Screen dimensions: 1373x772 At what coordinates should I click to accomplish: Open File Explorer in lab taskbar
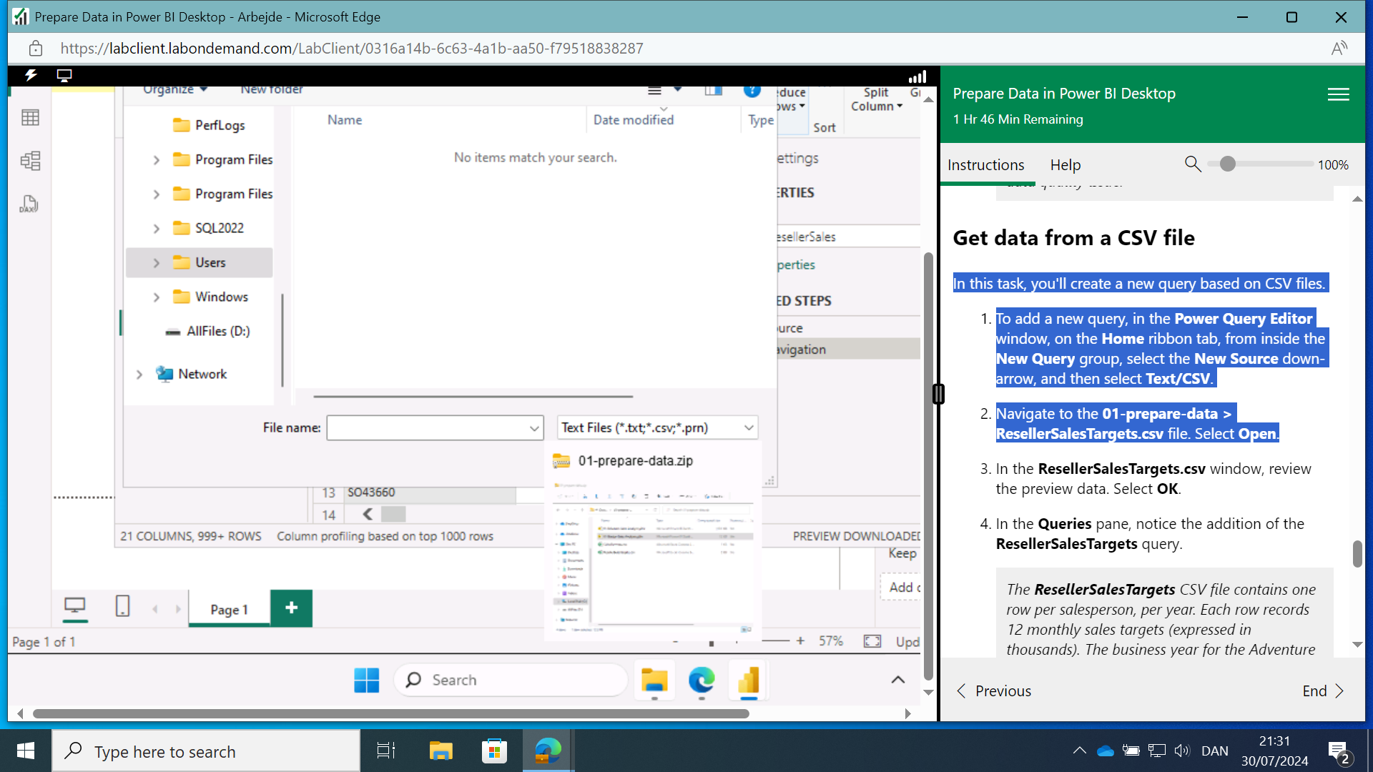[x=654, y=680]
